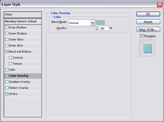Viewport: 164px width, 122px height.
Task: Select the Satin label
Action: pos(12,70)
